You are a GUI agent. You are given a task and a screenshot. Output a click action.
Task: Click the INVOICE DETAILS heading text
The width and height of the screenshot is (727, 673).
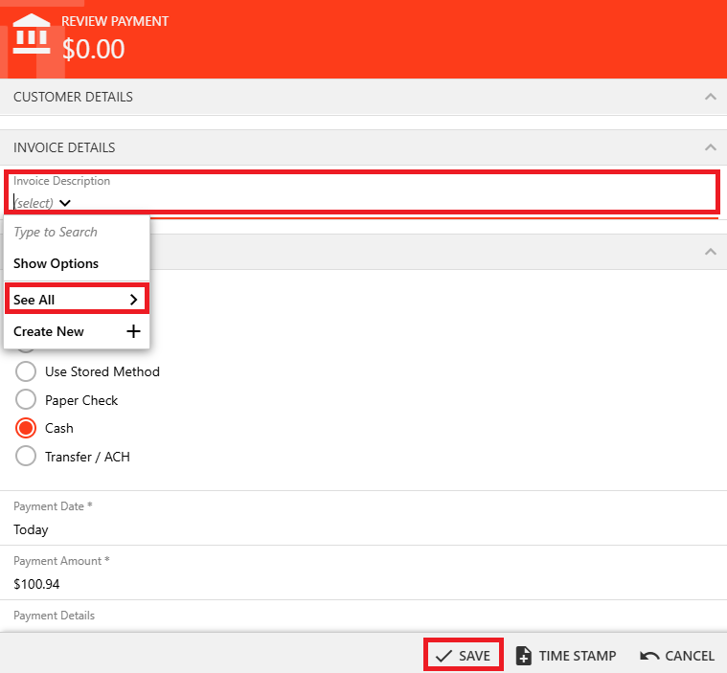pos(64,147)
